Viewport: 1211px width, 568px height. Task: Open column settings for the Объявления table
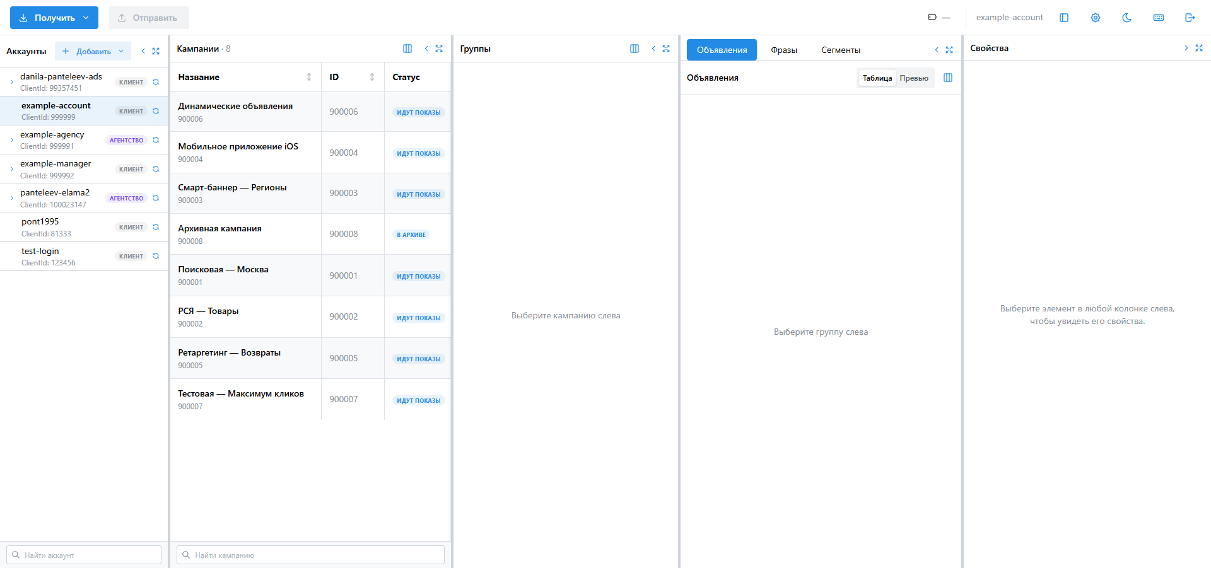[948, 78]
